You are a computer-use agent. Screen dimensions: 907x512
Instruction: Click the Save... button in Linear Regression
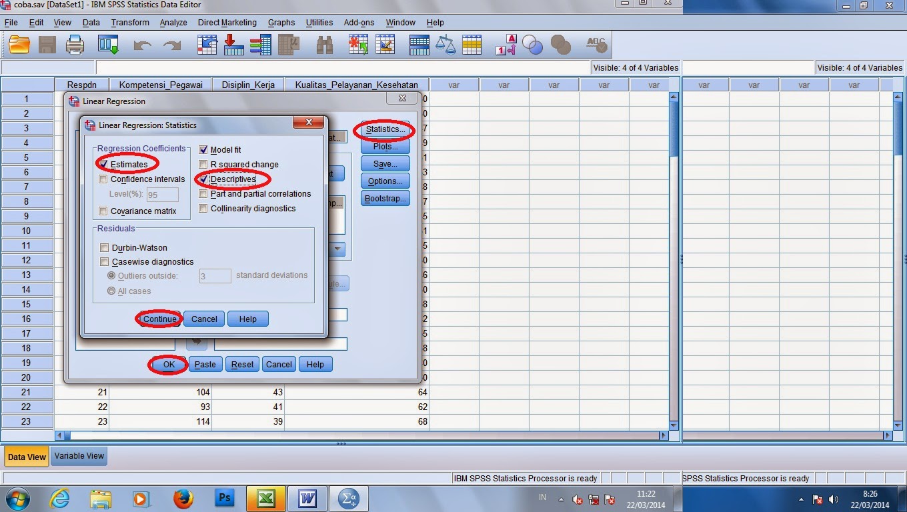pyautogui.click(x=385, y=164)
